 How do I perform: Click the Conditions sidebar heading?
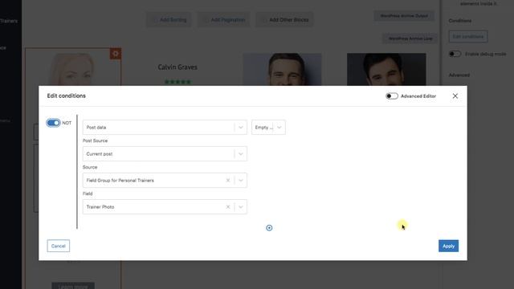[460, 21]
